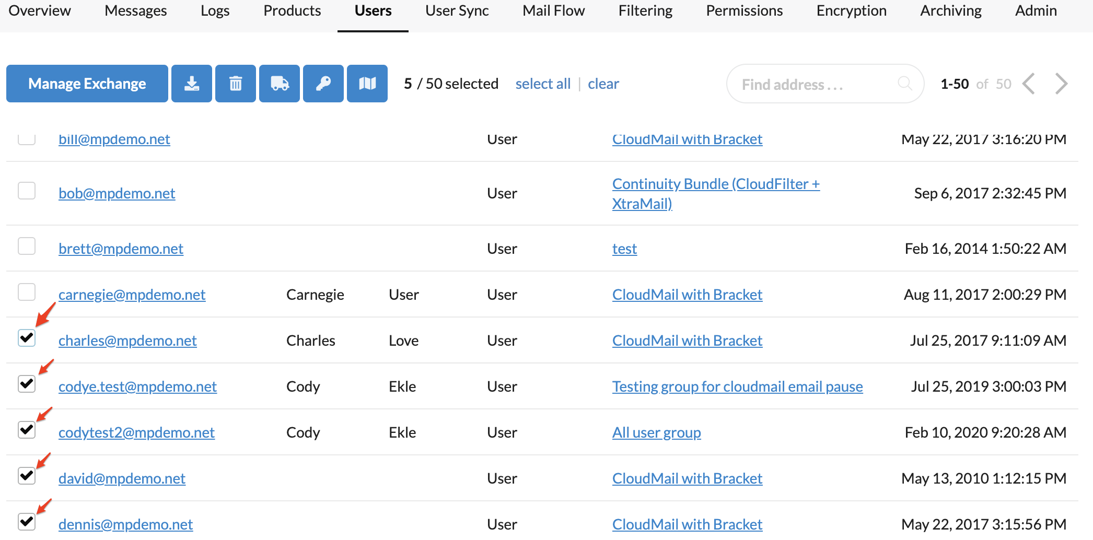1093x540 pixels.
Task: Click the 5 / 50 selected counter
Action: point(451,84)
